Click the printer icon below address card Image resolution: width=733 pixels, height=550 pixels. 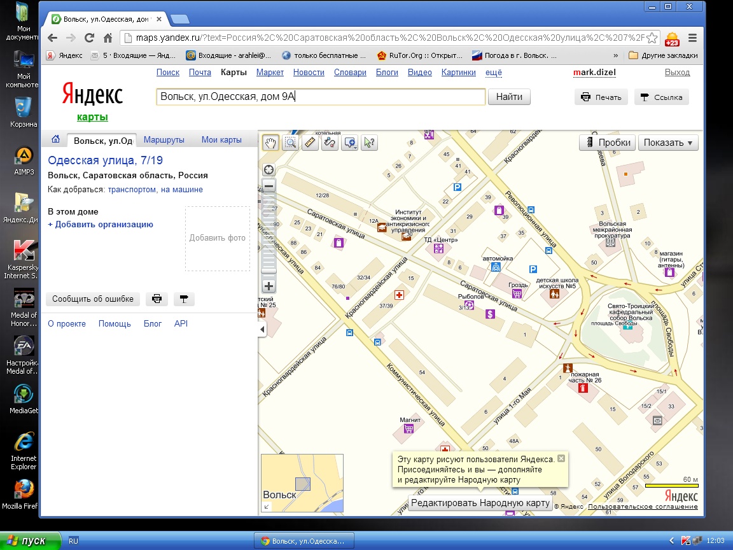tap(157, 299)
